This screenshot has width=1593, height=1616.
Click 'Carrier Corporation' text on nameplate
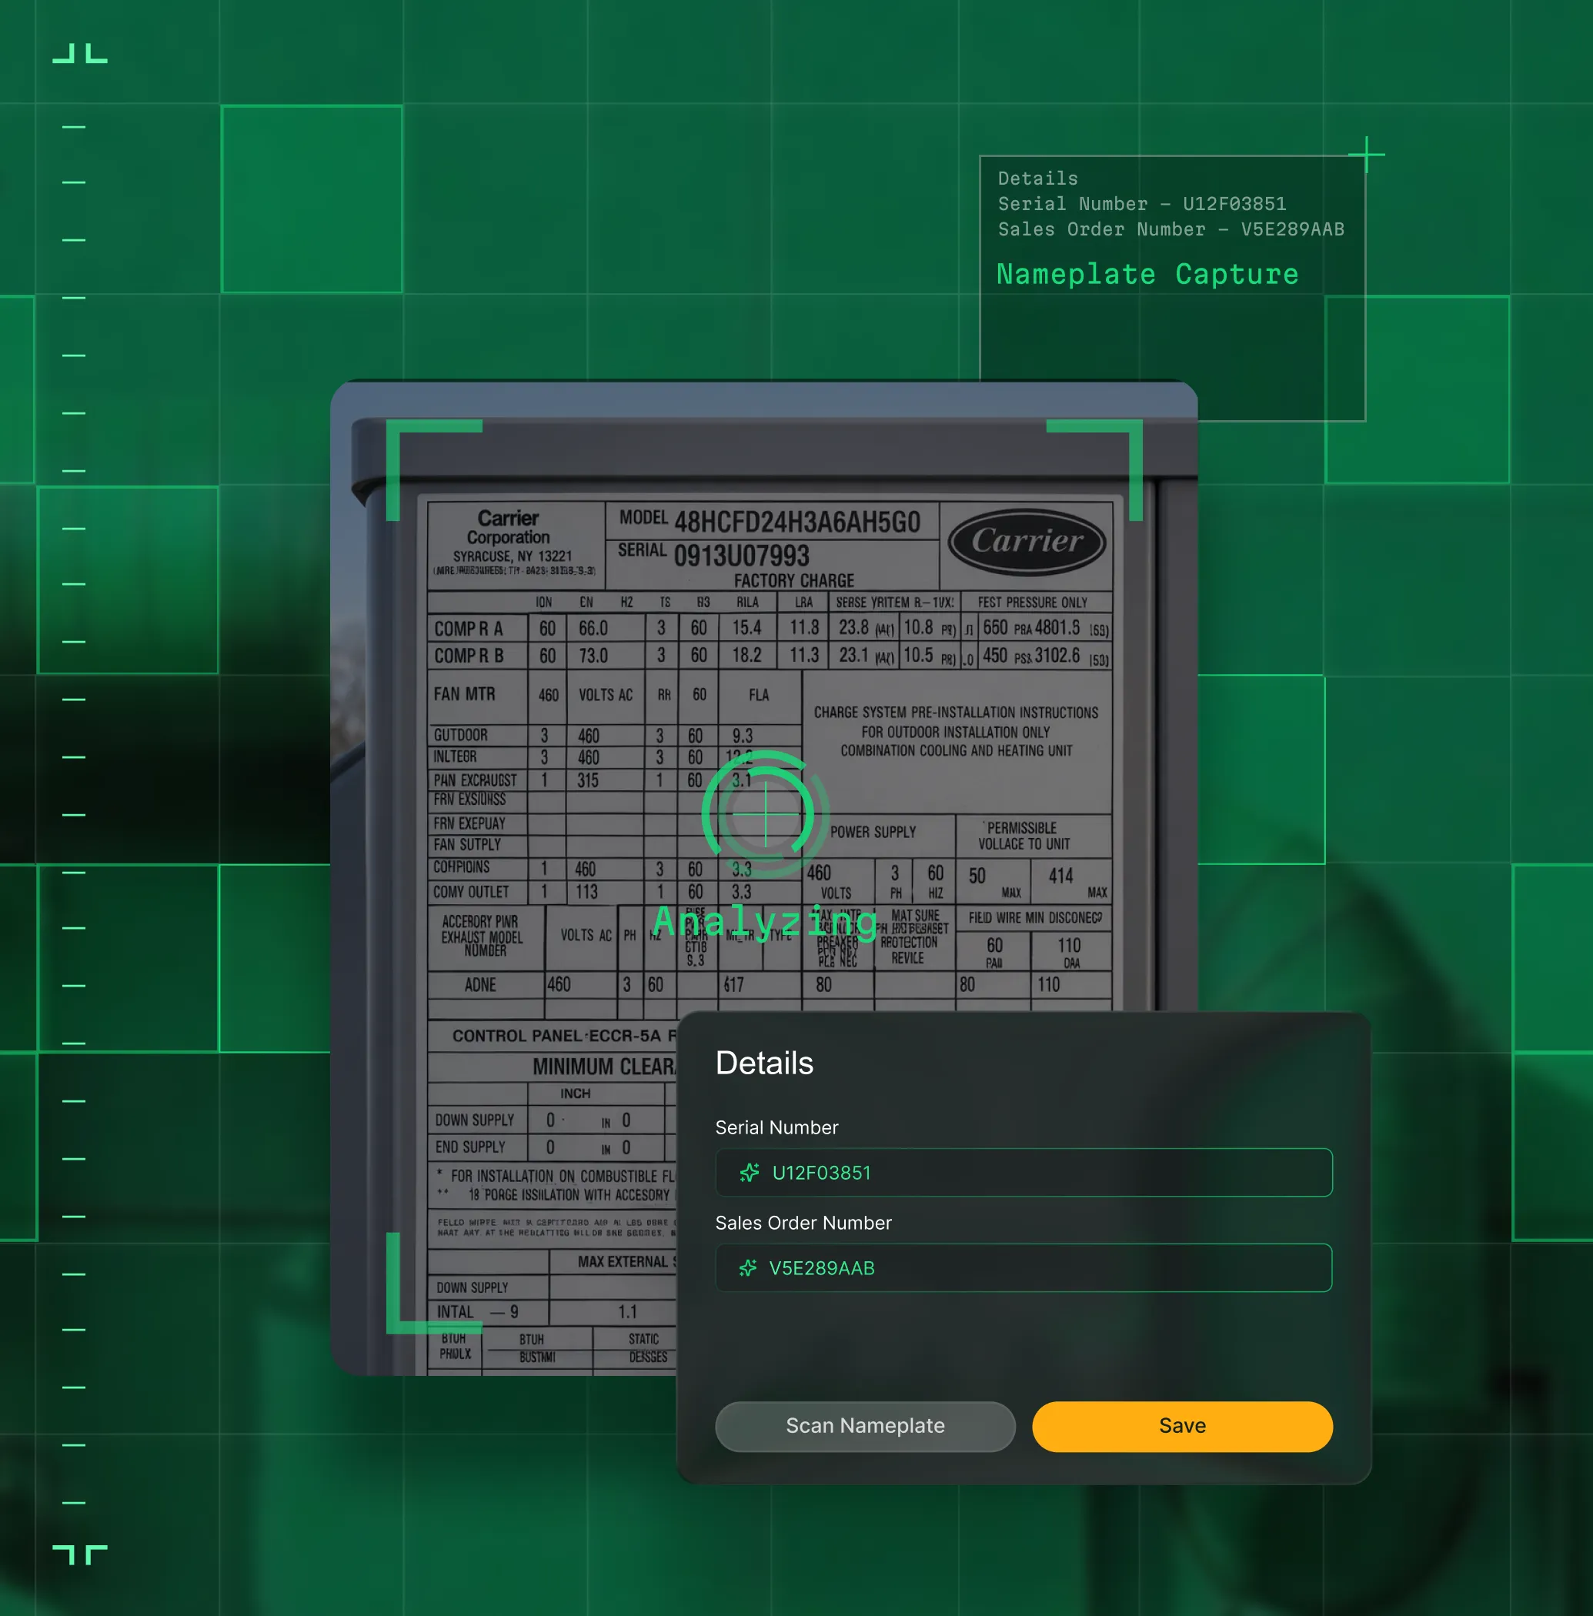pyautogui.click(x=508, y=527)
